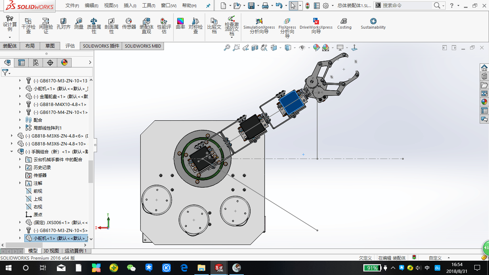Collapse the 手腕组合(新) subassembly node
489x275 pixels.
(x=12, y=151)
